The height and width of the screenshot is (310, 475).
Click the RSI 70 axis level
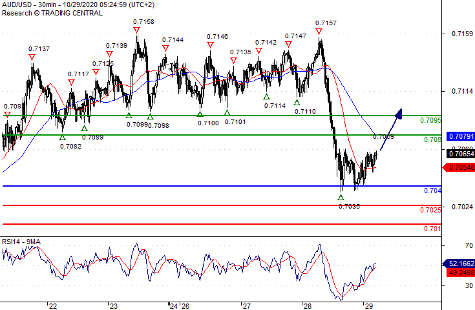469,245
